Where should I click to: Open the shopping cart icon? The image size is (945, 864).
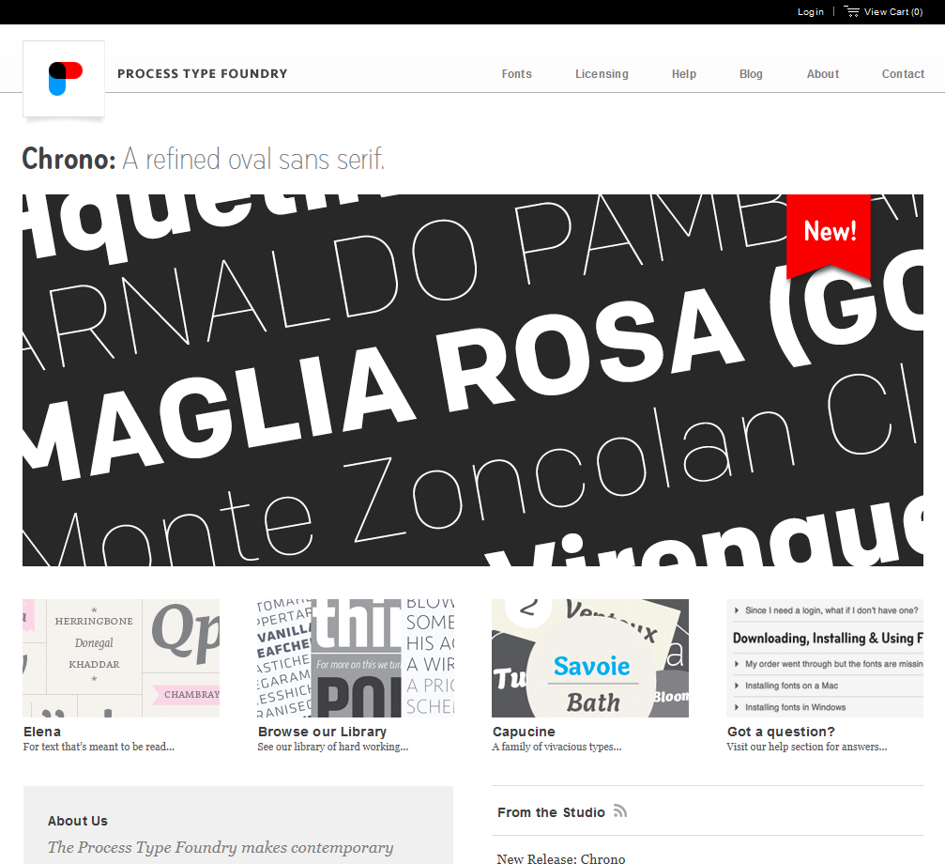851,11
